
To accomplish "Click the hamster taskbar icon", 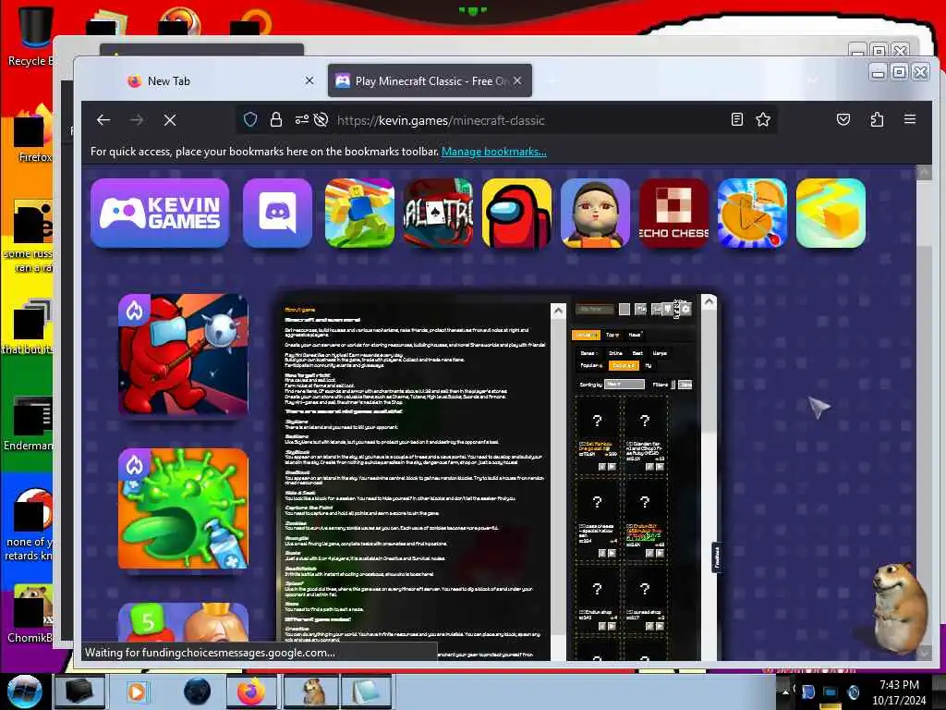I will coord(312,692).
